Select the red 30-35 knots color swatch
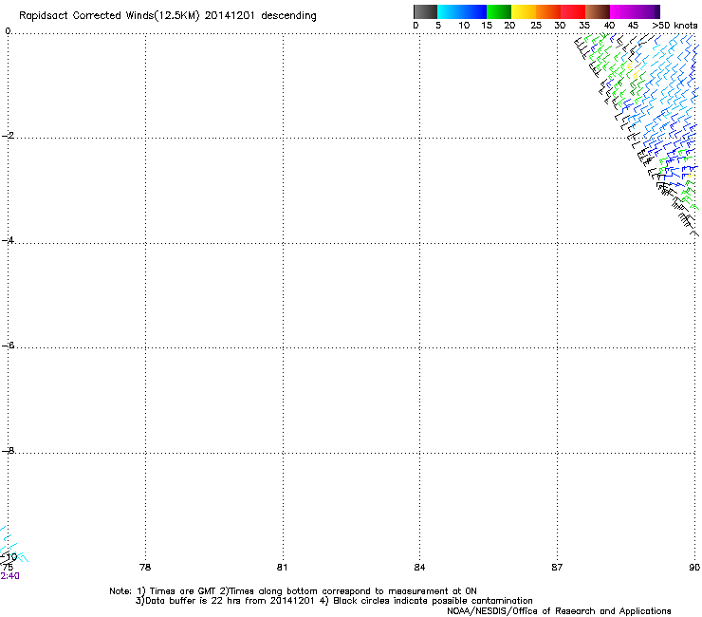This screenshot has width=702, height=617. (573, 11)
